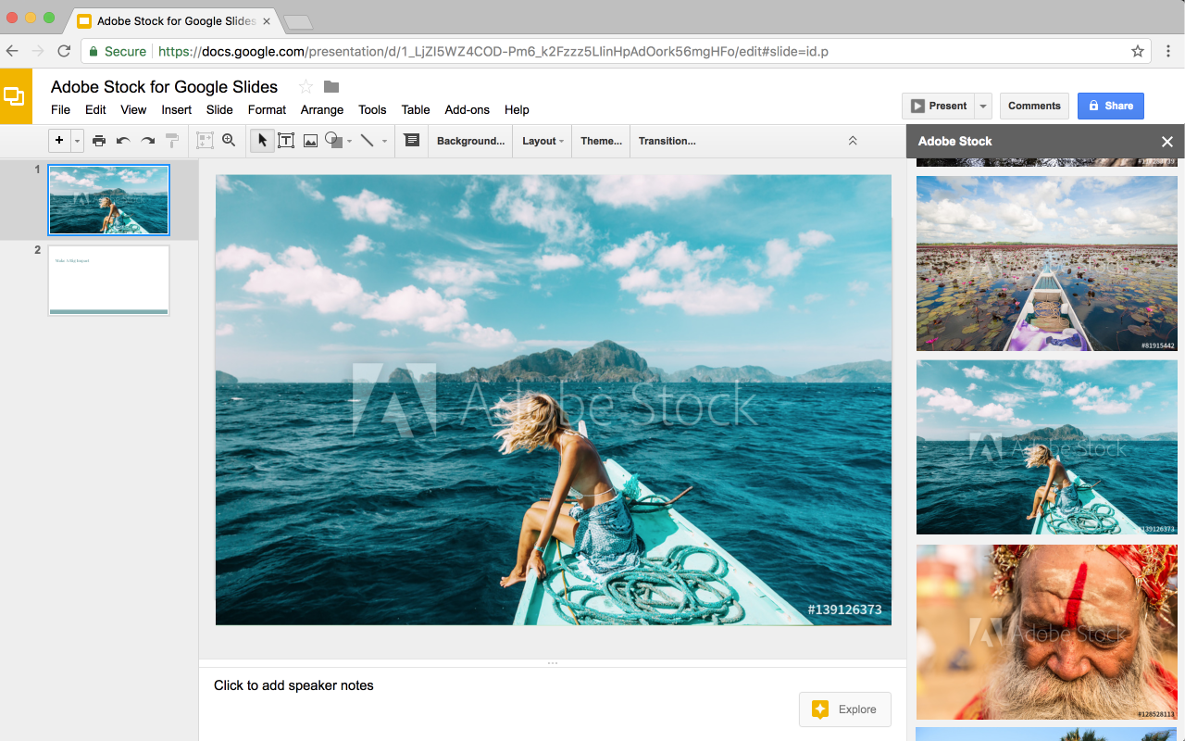The width and height of the screenshot is (1185, 741).
Task: Open the Add-ons menu
Action: (x=467, y=109)
